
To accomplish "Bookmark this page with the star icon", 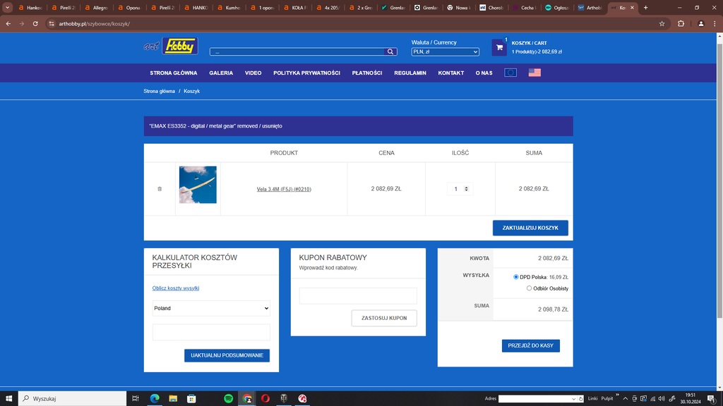I will tap(662, 23).
